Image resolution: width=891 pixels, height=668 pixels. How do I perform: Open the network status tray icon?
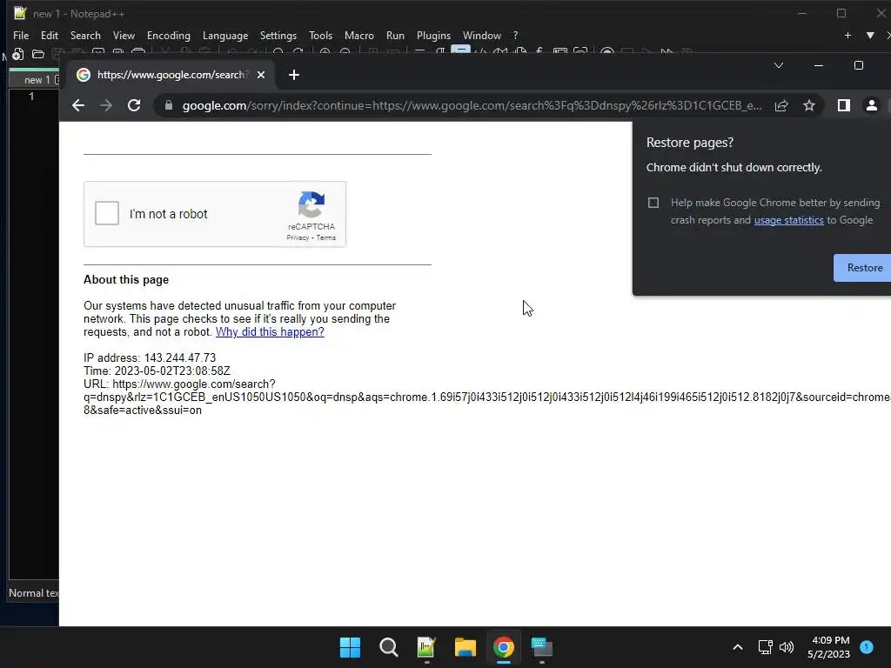click(x=766, y=647)
